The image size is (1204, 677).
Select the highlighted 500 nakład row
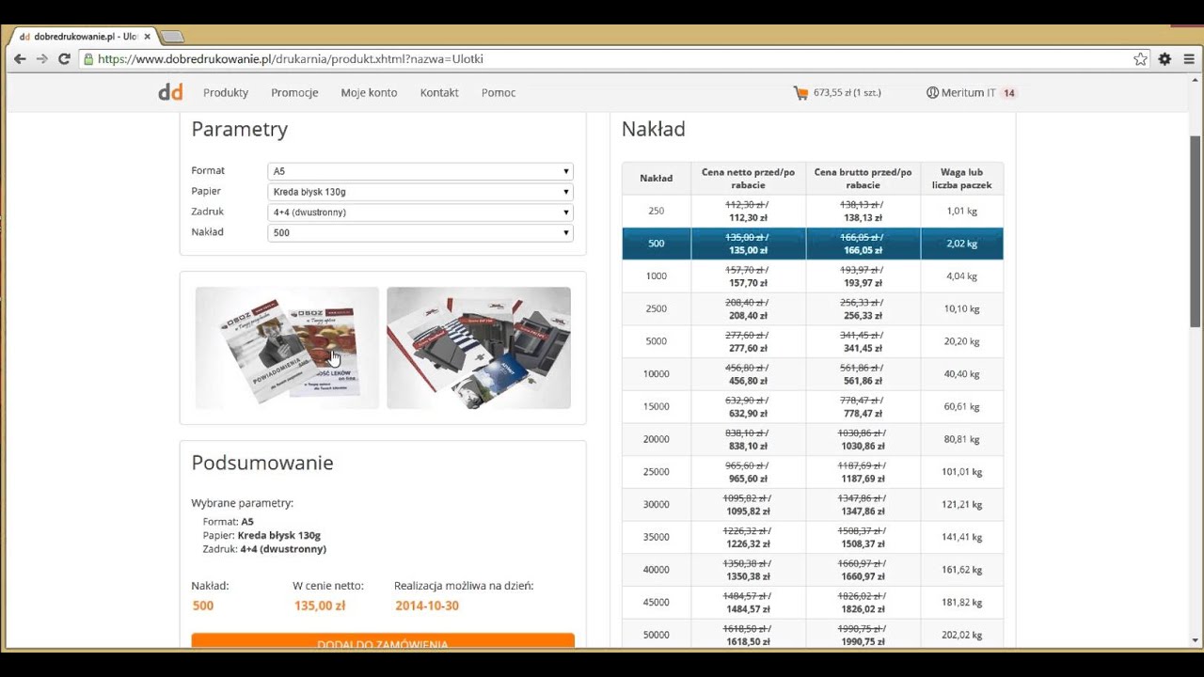(813, 244)
